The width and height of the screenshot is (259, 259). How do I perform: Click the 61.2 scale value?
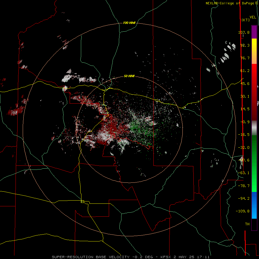point(245,71)
